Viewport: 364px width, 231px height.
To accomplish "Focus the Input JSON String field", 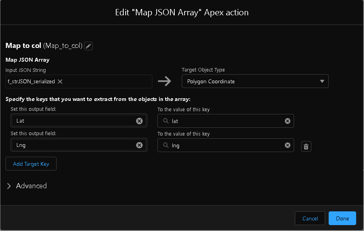I will (x=79, y=81).
